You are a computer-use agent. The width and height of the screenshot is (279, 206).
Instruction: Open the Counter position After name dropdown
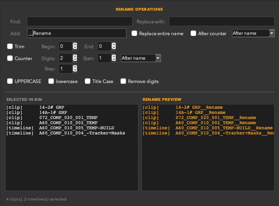(141, 58)
